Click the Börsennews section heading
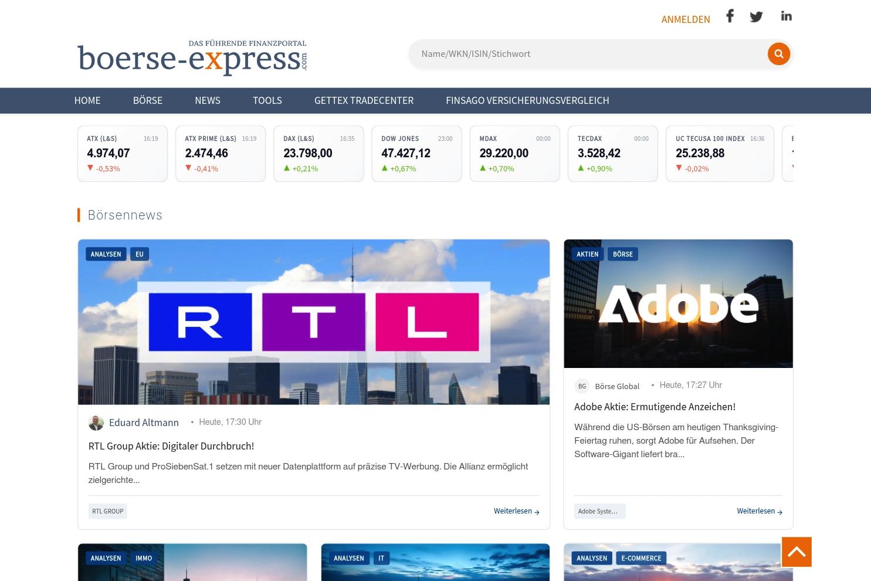The height and width of the screenshot is (581, 871). (125, 215)
